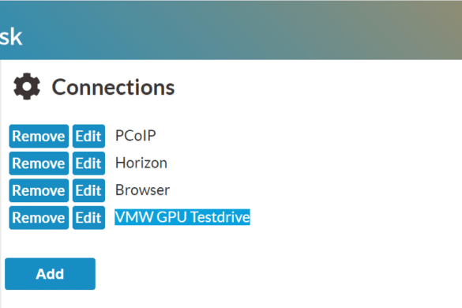This screenshot has height=308, width=462.
Task: Remove the PCoIP connection
Action: click(39, 136)
